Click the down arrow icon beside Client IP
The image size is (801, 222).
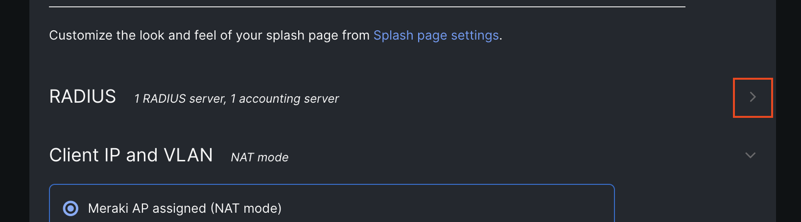tap(750, 155)
